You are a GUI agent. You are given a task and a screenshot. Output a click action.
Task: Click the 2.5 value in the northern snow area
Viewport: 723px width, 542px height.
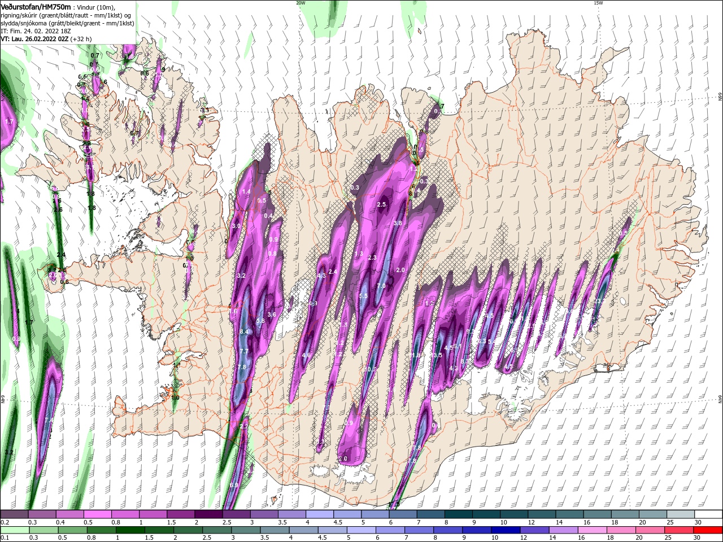pos(381,204)
